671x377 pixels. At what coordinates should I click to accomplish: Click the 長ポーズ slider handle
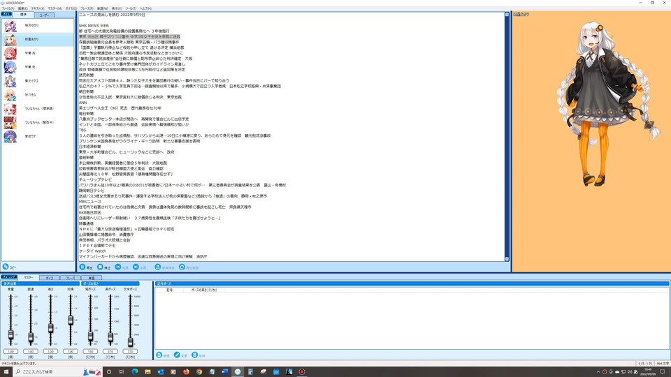coord(110,338)
